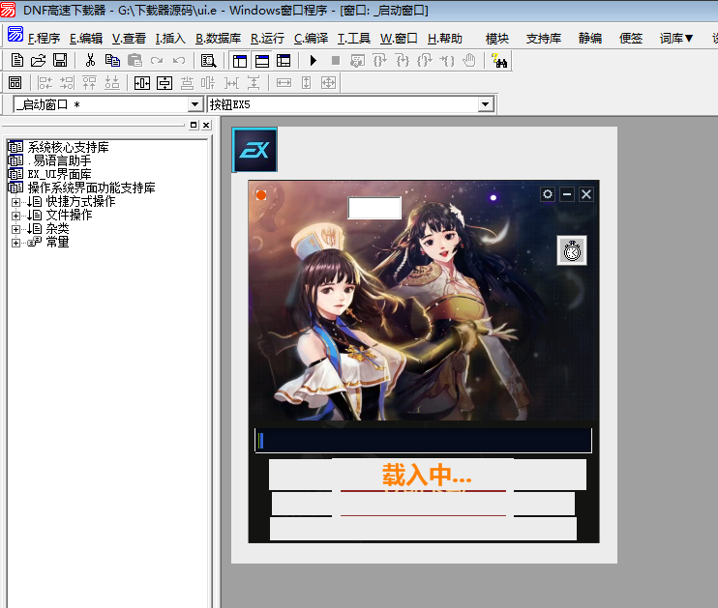Open the H.帮助 menu
718x608 pixels.
pos(444,39)
